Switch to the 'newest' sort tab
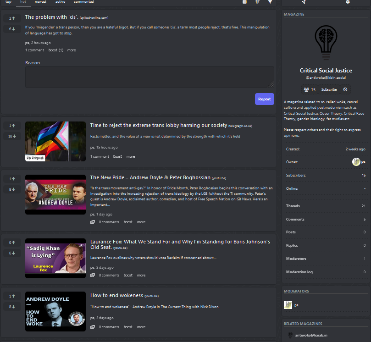The width and height of the screenshot is (371, 342). 40,2
